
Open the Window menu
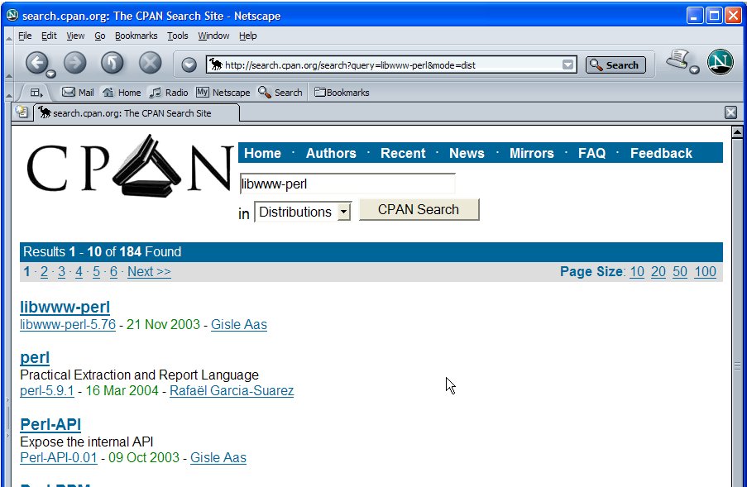tap(213, 36)
